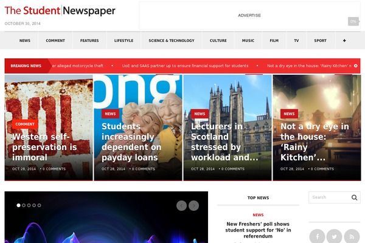The image size is (365, 243).
Task: Open the TV menu item
Action: 296,41
